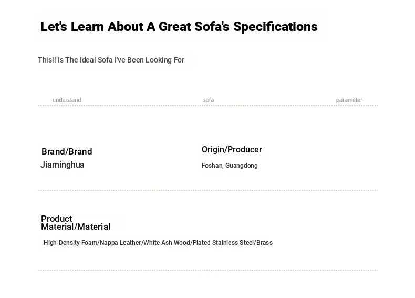Click "White Ash Wood" in the materials line
The height and width of the screenshot is (298, 415).
click(167, 243)
